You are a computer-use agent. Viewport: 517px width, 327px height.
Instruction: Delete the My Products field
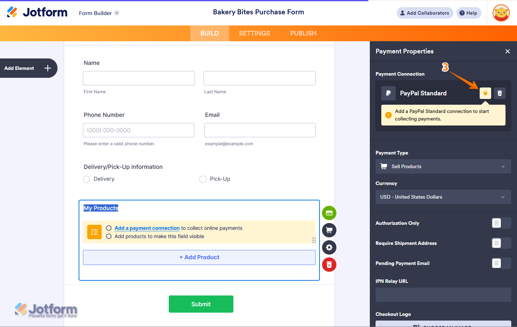pos(329,265)
